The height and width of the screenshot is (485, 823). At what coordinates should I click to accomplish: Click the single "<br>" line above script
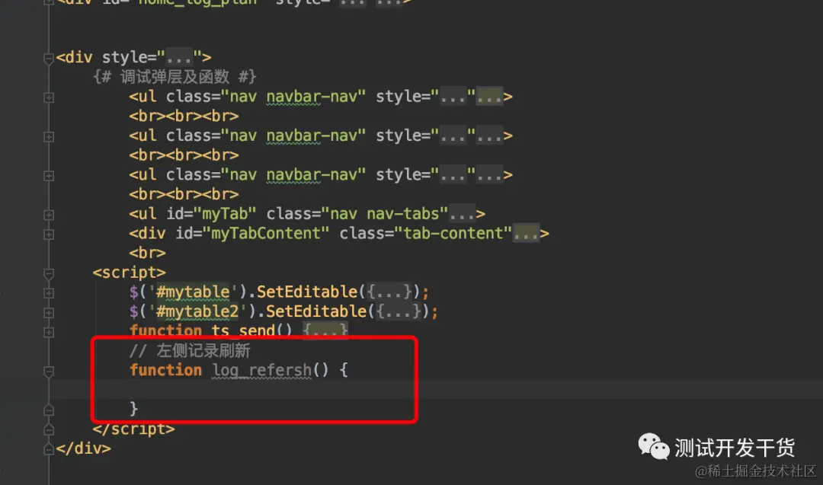pos(148,253)
